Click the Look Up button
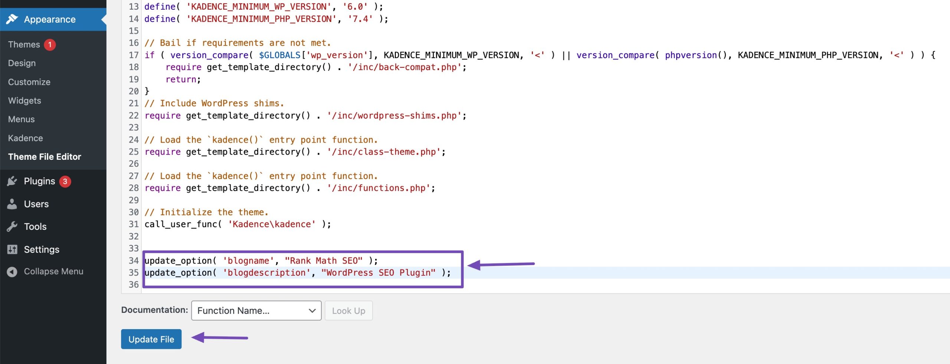This screenshot has width=950, height=364. 348,311
